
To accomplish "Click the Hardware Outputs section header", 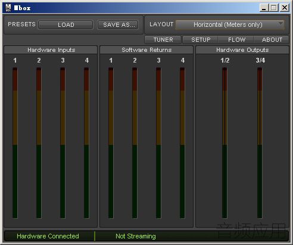I will [242, 50].
